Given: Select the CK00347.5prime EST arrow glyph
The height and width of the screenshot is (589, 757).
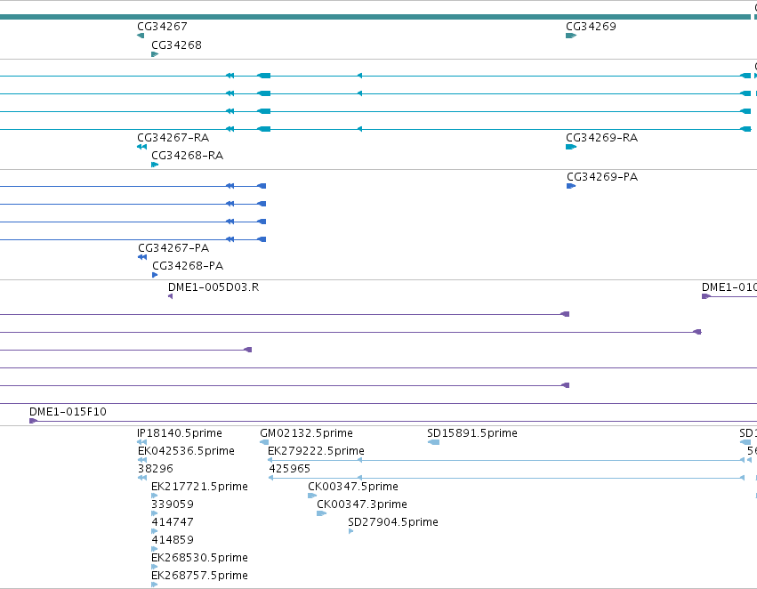Looking at the screenshot, I should tap(312, 496).
